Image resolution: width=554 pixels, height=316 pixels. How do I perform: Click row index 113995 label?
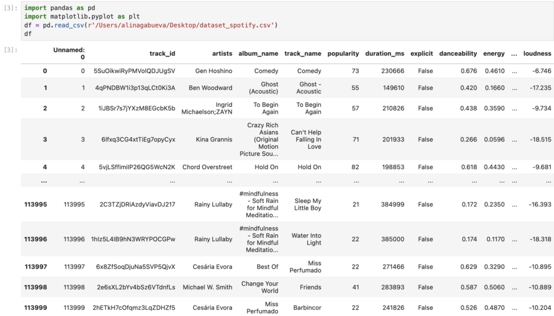36,205
